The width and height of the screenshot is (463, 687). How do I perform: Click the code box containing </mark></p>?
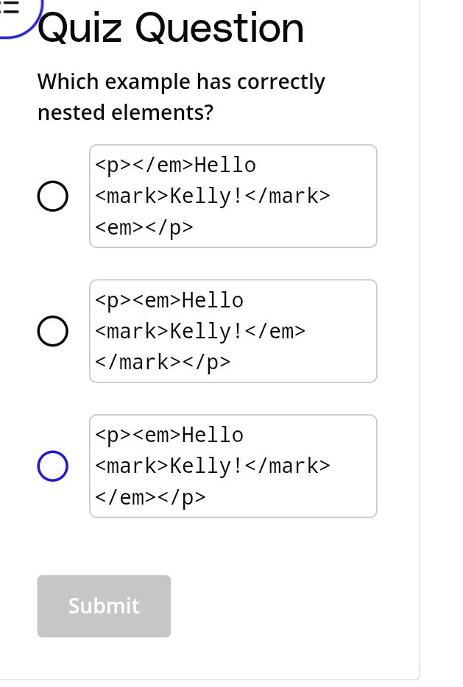[x=233, y=331]
